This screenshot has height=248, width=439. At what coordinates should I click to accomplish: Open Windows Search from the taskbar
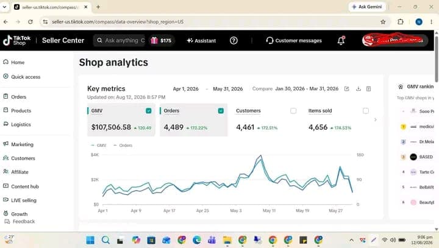point(105,240)
